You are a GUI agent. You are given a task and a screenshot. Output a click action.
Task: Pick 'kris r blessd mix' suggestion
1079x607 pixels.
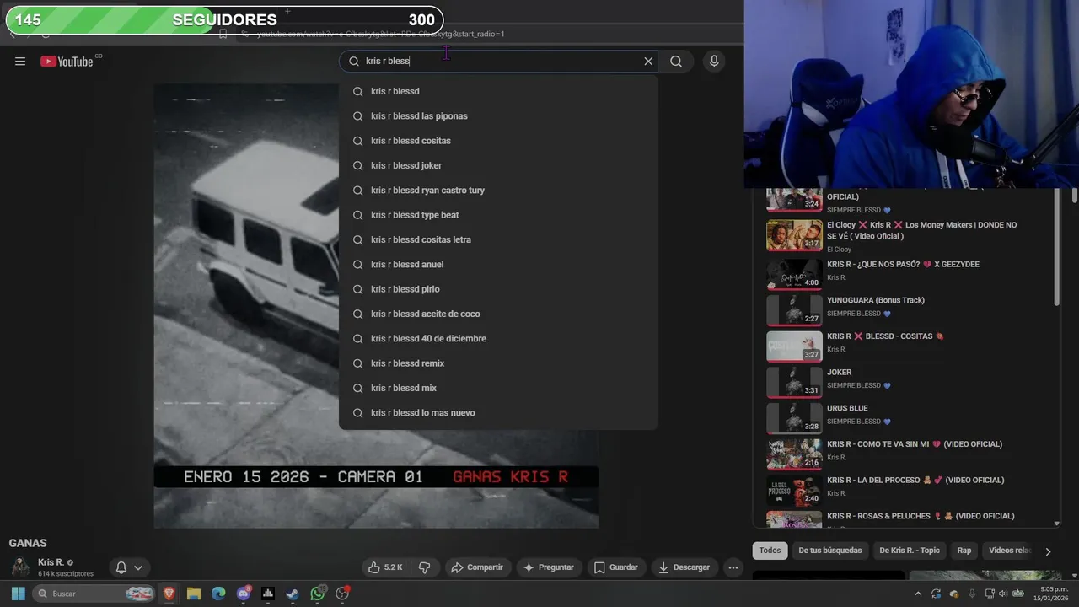(x=498, y=388)
